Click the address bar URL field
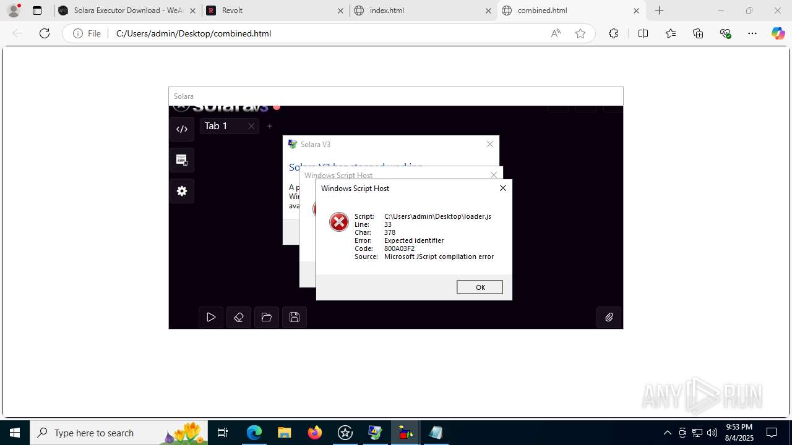Viewport: 792px width, 445px height. tap(328, 33)
